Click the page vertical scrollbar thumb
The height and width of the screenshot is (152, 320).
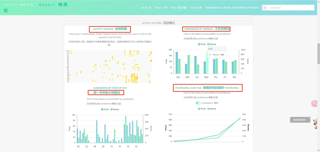pos(318,54)
